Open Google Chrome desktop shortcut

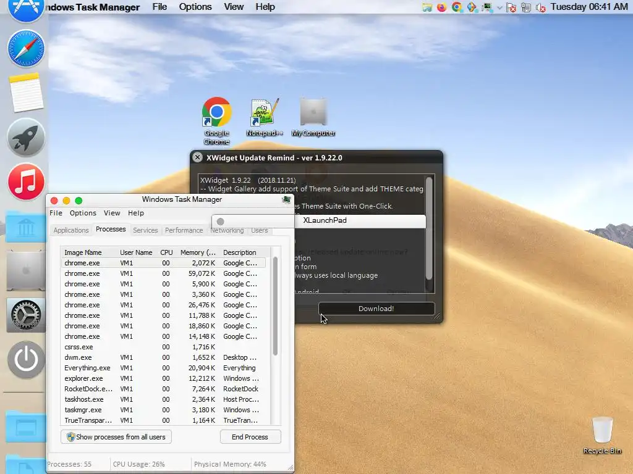tap(217, 121)
